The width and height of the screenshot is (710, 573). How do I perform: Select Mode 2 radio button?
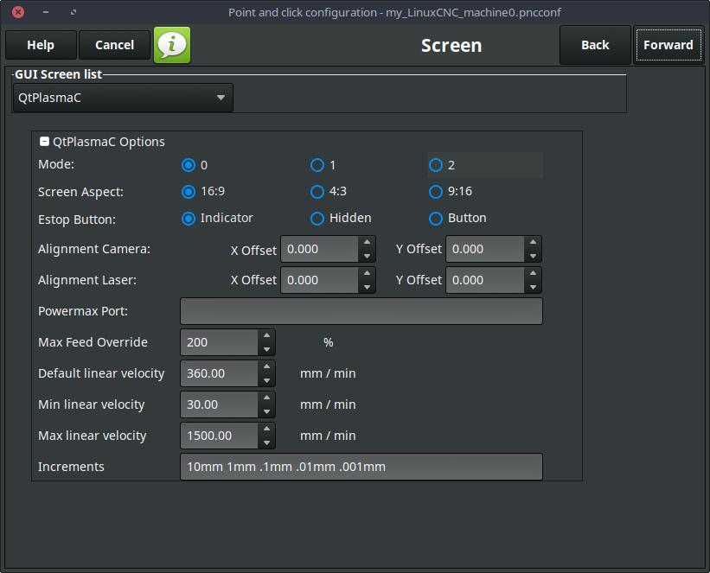click(x=436, y=165)
